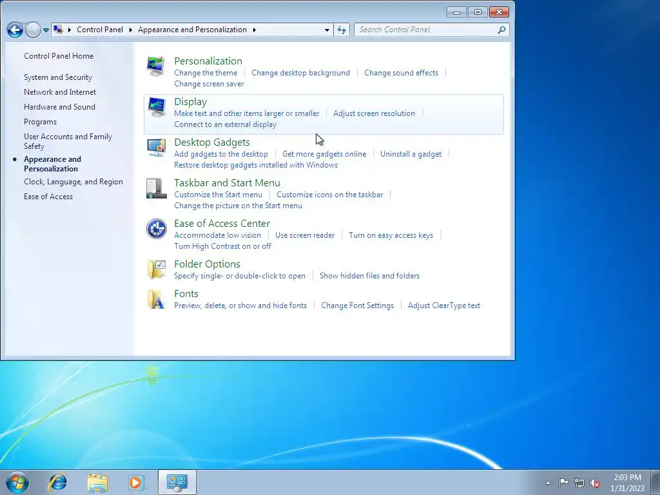
Task: Click Make text and other items larger or smaller
Action: click(247, 113)
